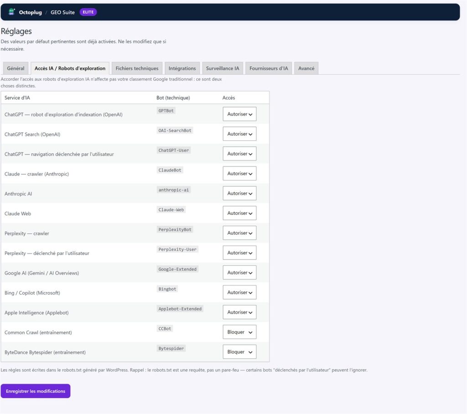Change access for OAI-SearchBot
The height and width of the screenshot is (414, 467).
(x=239, y=134)
